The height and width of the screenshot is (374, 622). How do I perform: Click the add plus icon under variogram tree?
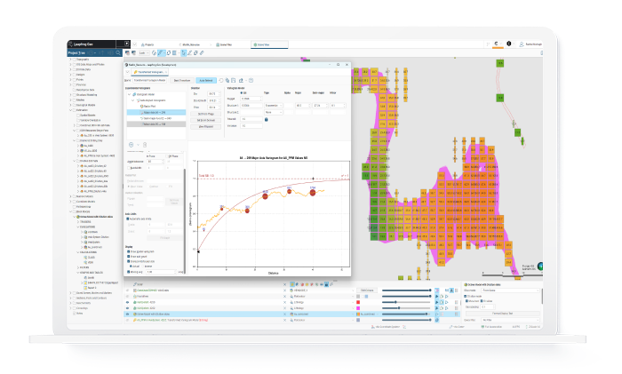tap(132, 145)
